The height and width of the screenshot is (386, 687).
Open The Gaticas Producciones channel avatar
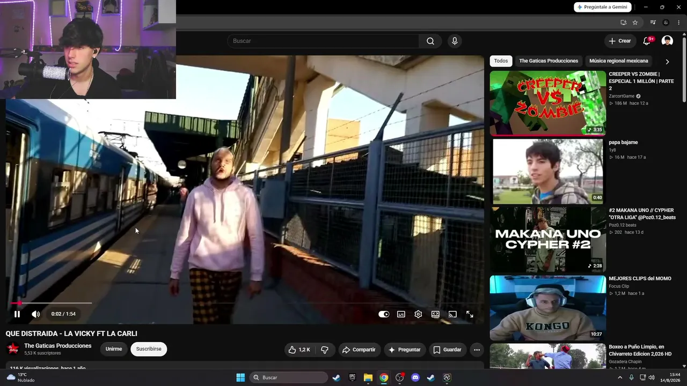click(x=12, y=349)
